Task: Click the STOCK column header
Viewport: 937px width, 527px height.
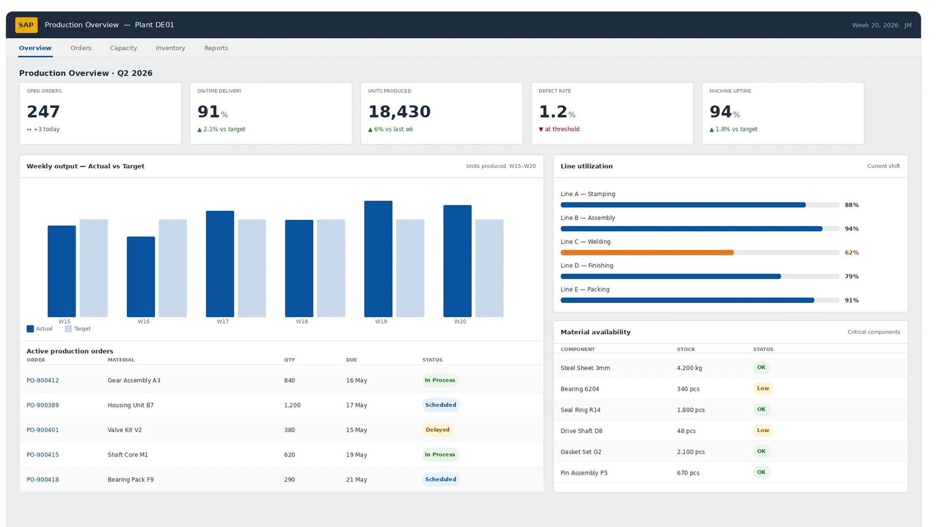Action: [x=686, y=350]
